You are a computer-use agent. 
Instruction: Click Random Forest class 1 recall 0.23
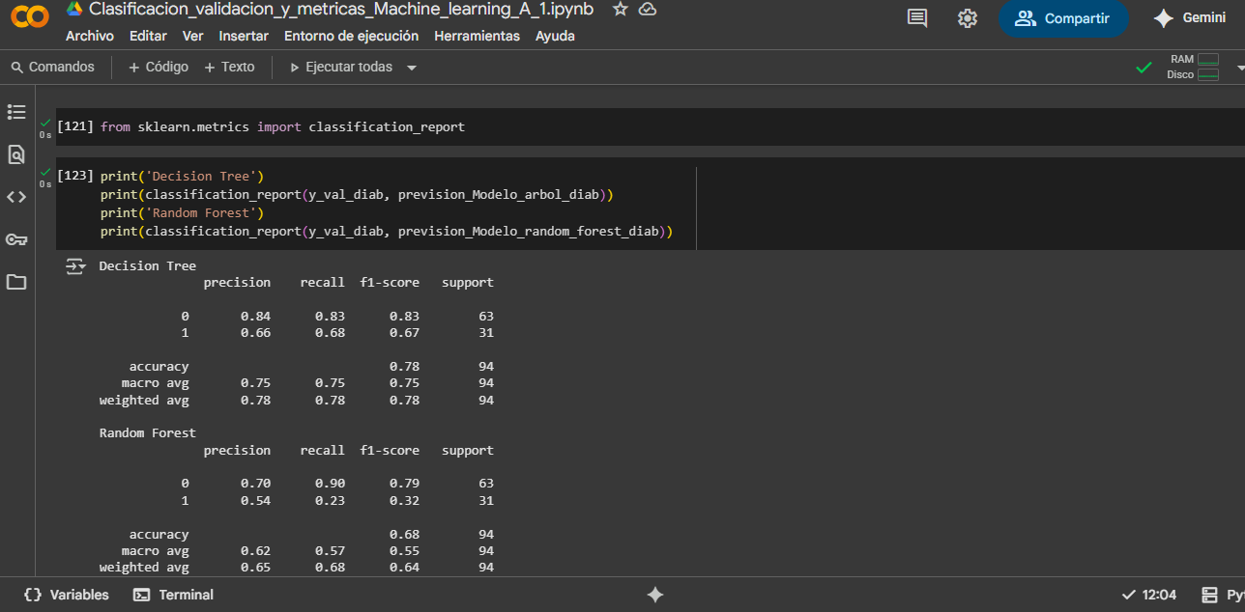point(331,500)
